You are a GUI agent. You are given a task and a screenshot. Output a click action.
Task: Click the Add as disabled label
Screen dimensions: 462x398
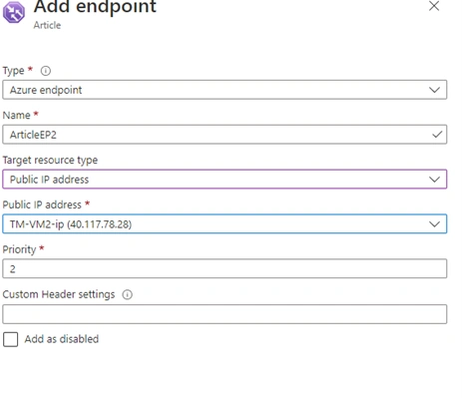point(62,339)
